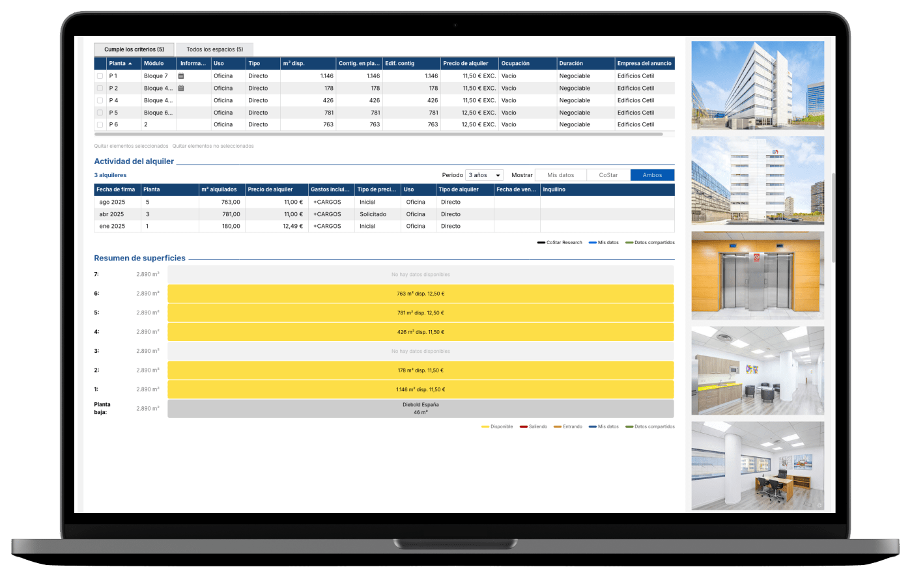Click the yellow floor 6 availability bar

tap(420, 294)
